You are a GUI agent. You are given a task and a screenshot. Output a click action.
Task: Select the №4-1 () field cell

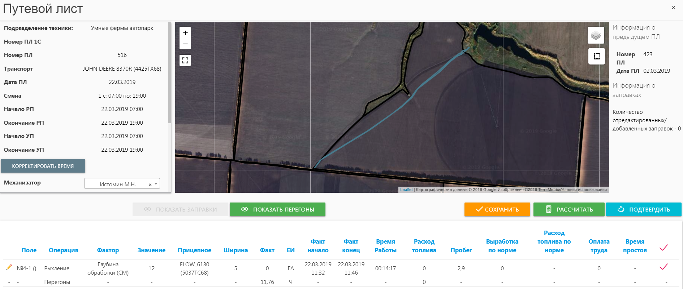26,268
